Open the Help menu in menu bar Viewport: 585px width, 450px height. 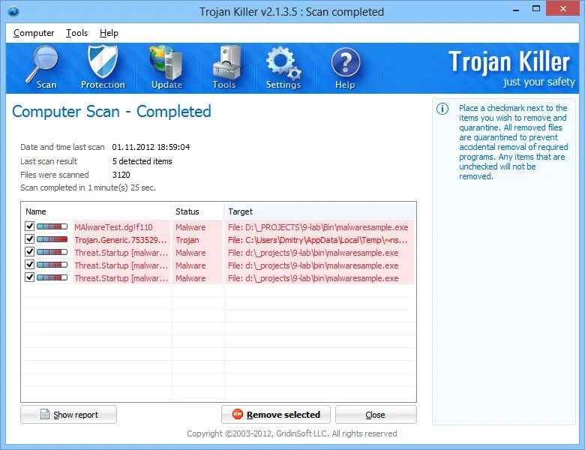click(109, 33)
